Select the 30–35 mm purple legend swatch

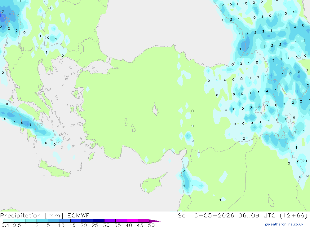[x=110, y=221]
